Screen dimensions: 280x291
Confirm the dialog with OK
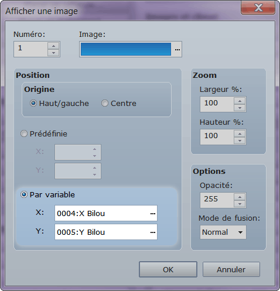168,269
